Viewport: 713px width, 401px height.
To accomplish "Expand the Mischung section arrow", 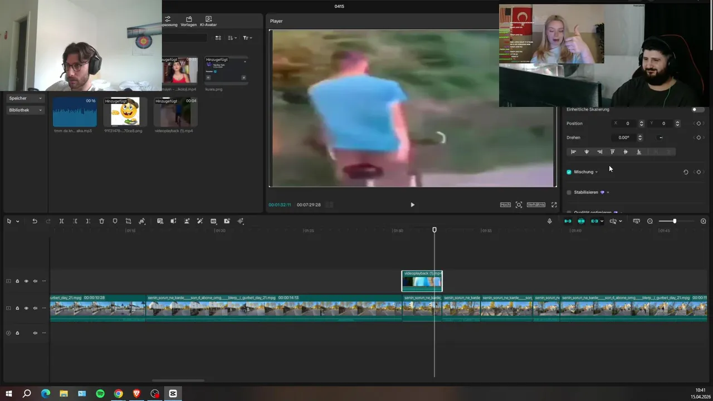I will (597, 172).
